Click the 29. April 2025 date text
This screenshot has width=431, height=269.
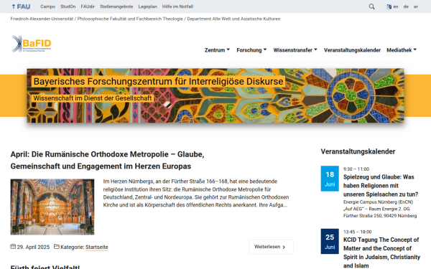[33, 247]
